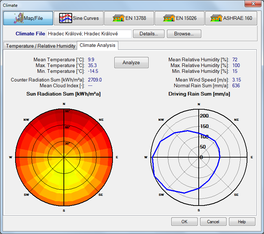The width and height of the screenshot is (264, 234).
Task: Close the Climate dialog window
Action: click(x=253, y=4)
